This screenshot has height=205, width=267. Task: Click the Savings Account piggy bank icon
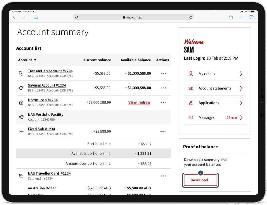(21, 88)
